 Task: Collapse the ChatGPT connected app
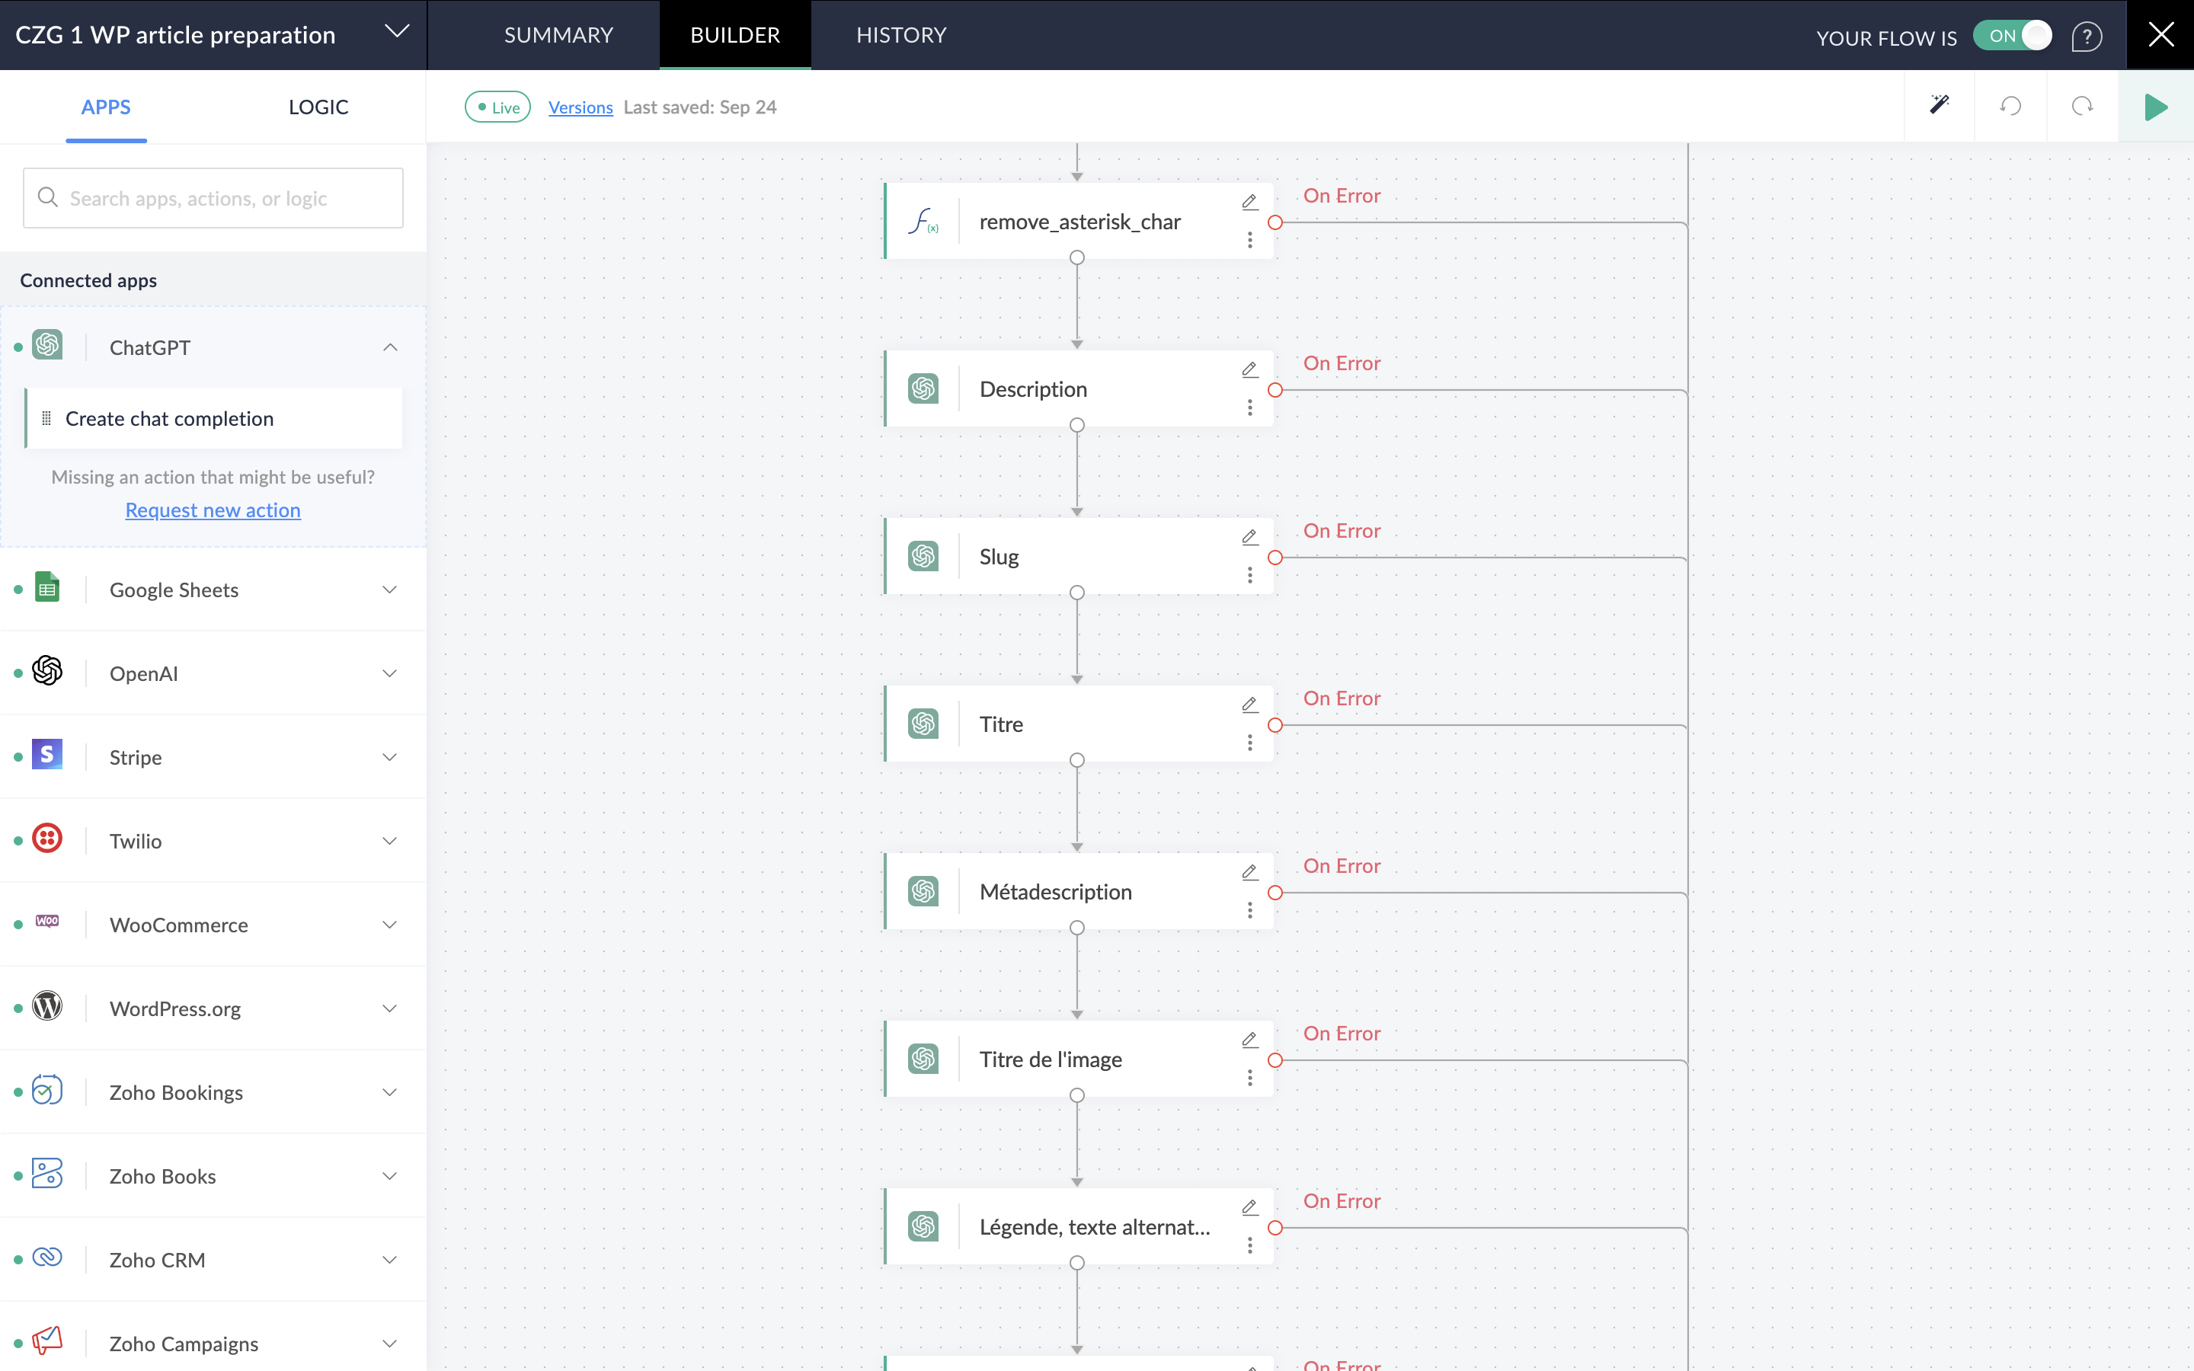(390, 347)
